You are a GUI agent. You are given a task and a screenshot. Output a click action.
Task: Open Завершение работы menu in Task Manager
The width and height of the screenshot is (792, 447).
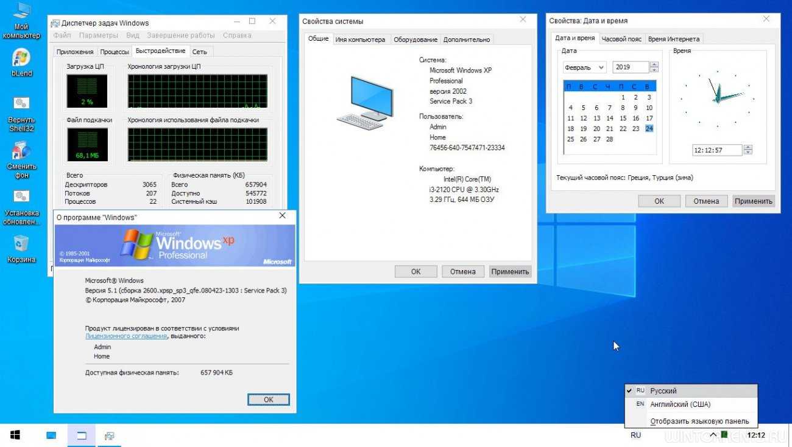180,35
